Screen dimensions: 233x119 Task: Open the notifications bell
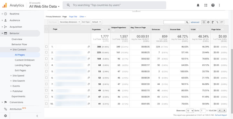point(198,5)
